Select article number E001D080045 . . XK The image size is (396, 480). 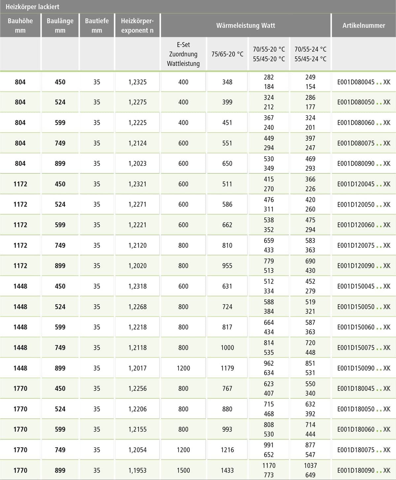(364, 82)
